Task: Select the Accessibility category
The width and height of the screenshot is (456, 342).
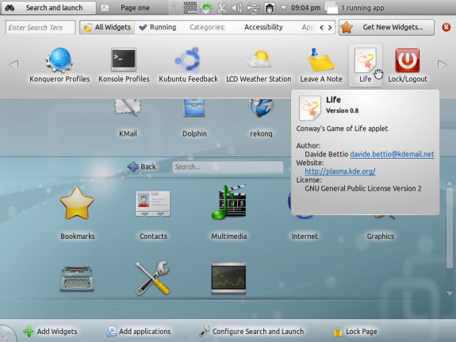Action: click(x=263, y=27)
